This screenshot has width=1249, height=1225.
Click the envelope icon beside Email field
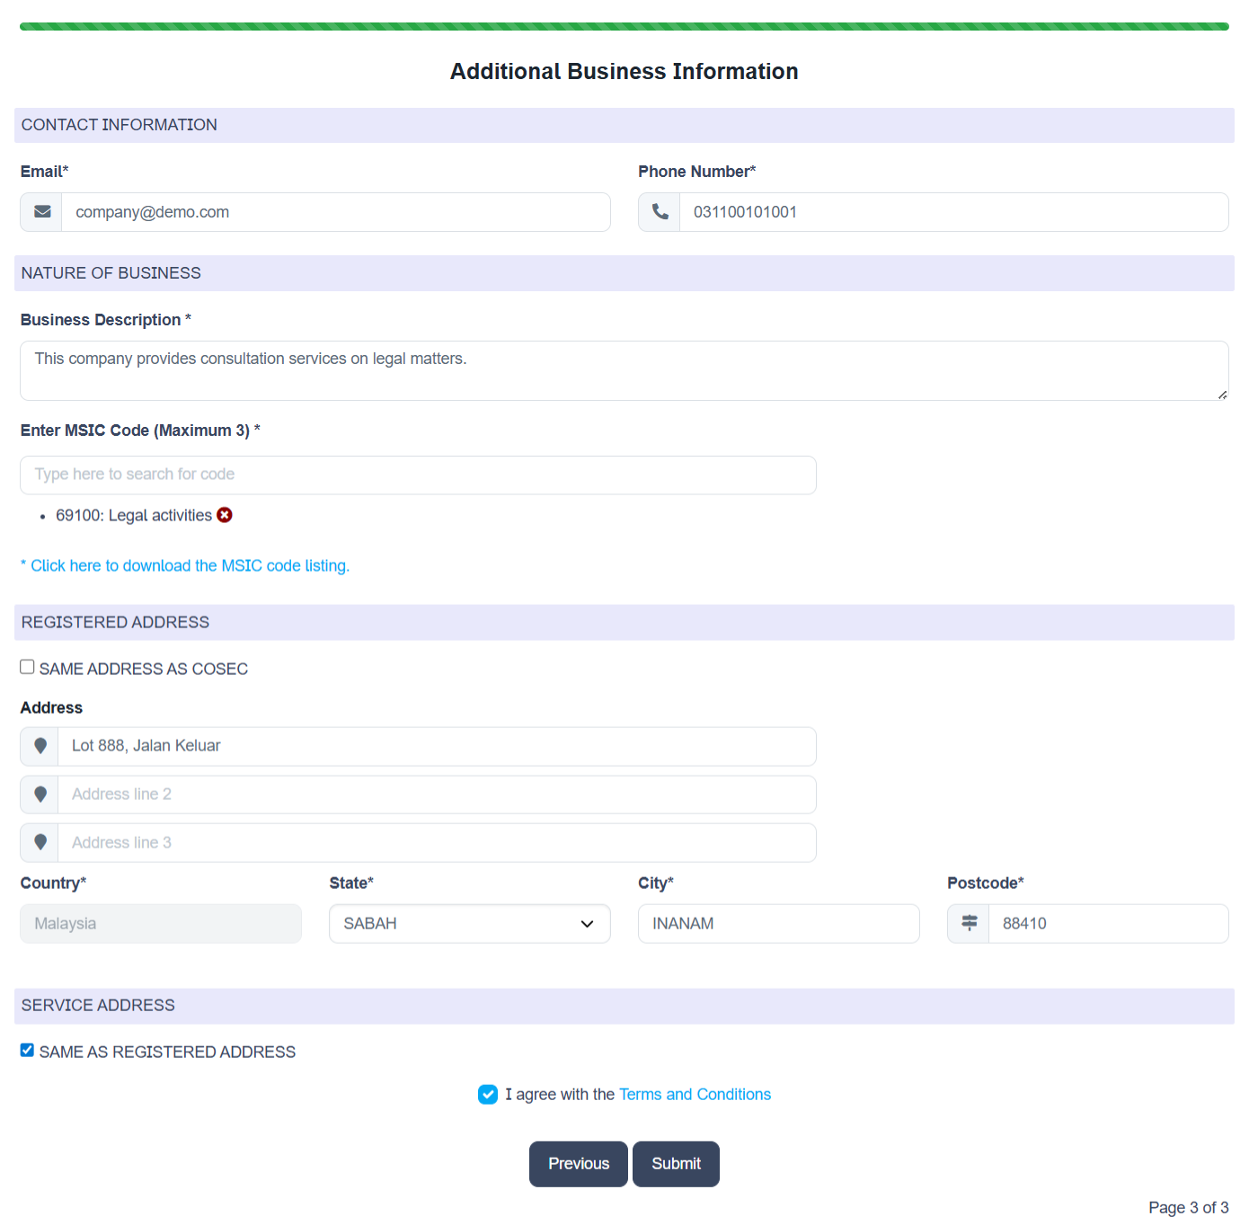(x=41, y=212)
